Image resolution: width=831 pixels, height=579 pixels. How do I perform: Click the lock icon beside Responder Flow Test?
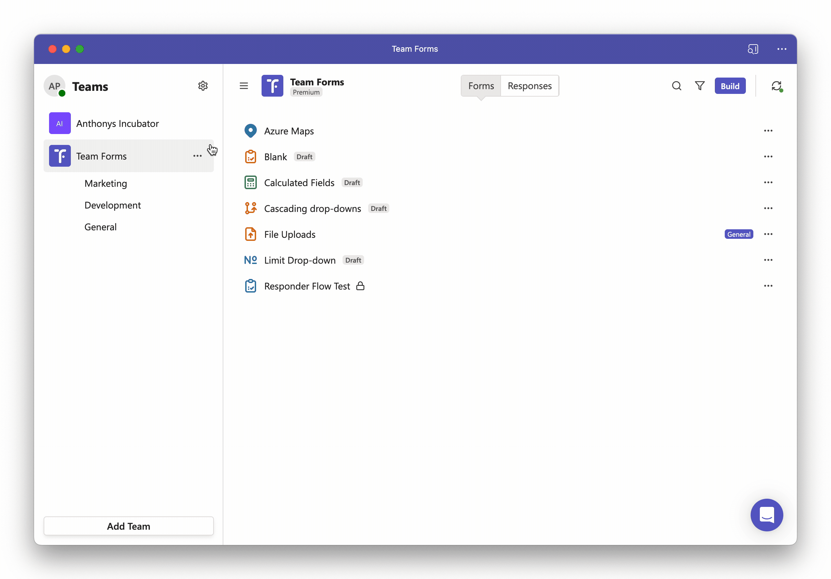[360, 286]
